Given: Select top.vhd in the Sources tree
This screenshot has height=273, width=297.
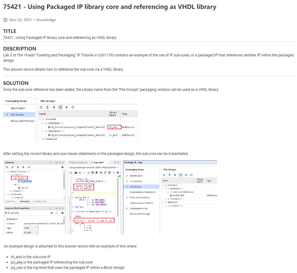Looking at the screenshot, I should [x=24, y=188].
